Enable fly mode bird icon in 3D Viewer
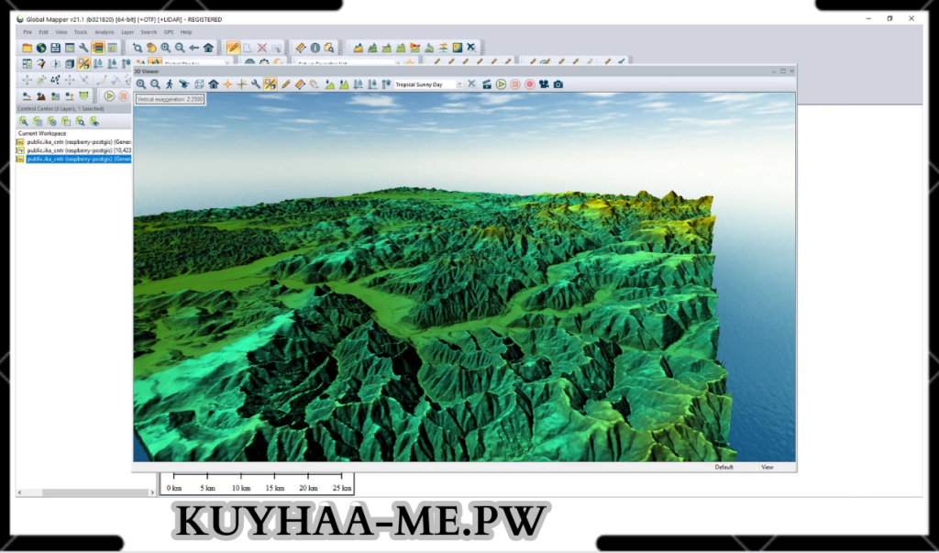Screen dimensions: 939x553 183,84
